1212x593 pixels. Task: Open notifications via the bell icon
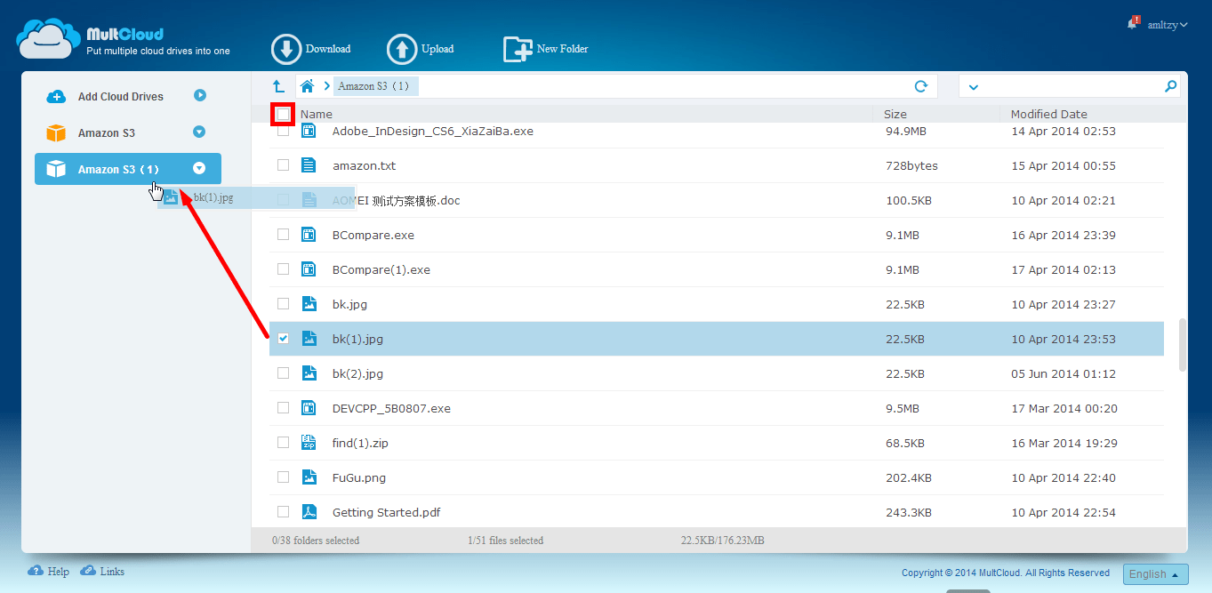pyautogui.click(x=1130, y=24)
